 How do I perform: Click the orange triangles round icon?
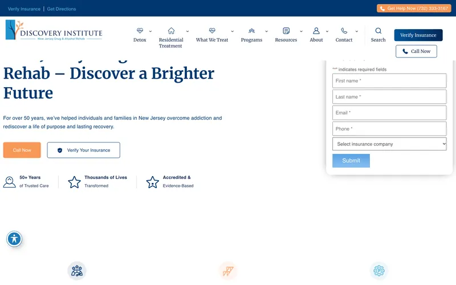point(228,271)
